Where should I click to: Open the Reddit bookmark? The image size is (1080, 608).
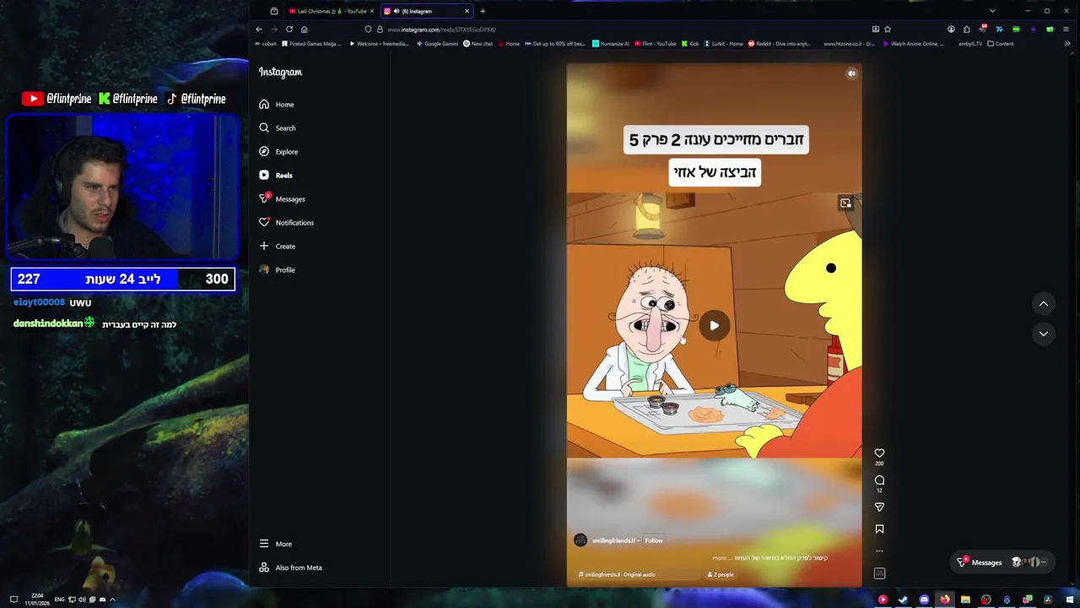pos(779,44)
